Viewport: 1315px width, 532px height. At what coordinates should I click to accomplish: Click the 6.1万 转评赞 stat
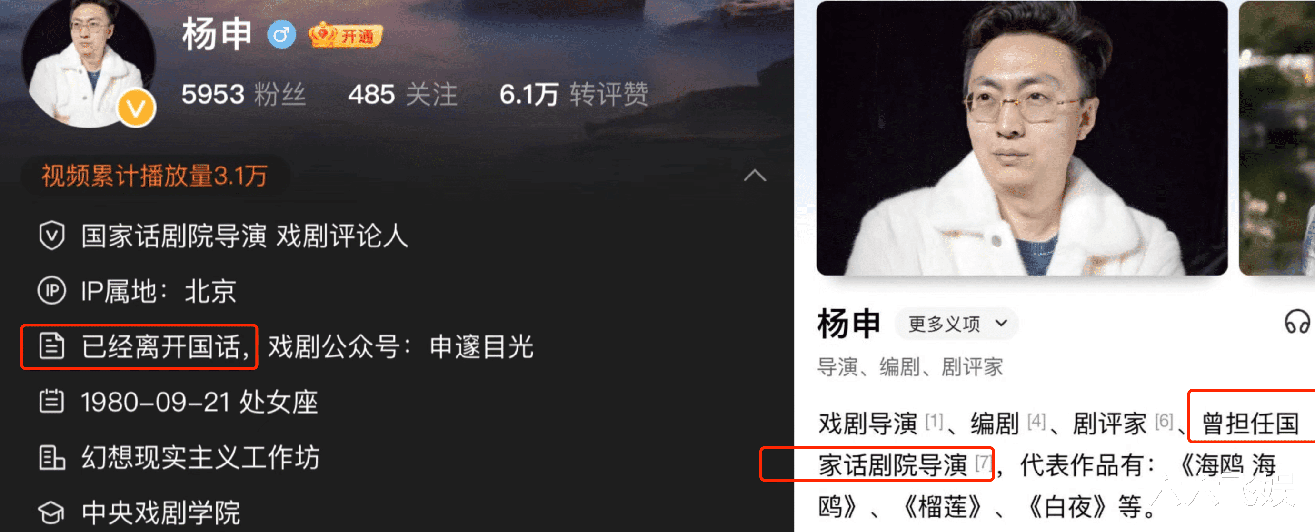(x=574, y=94)
